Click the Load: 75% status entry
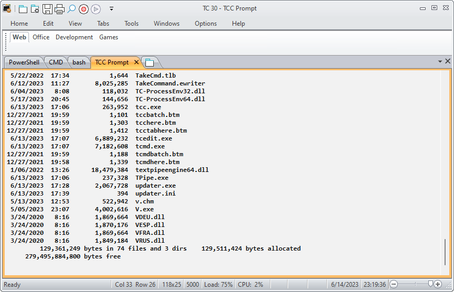The image size is (454, 292). pos(218,285)
